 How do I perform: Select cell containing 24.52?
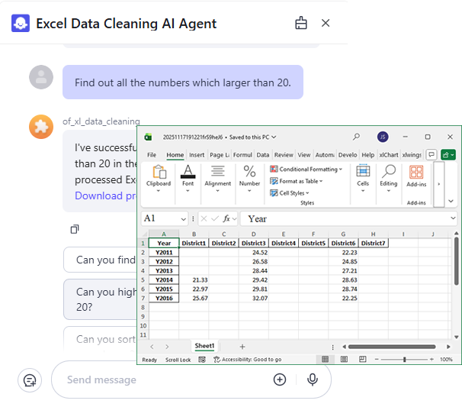pos(253,252)
